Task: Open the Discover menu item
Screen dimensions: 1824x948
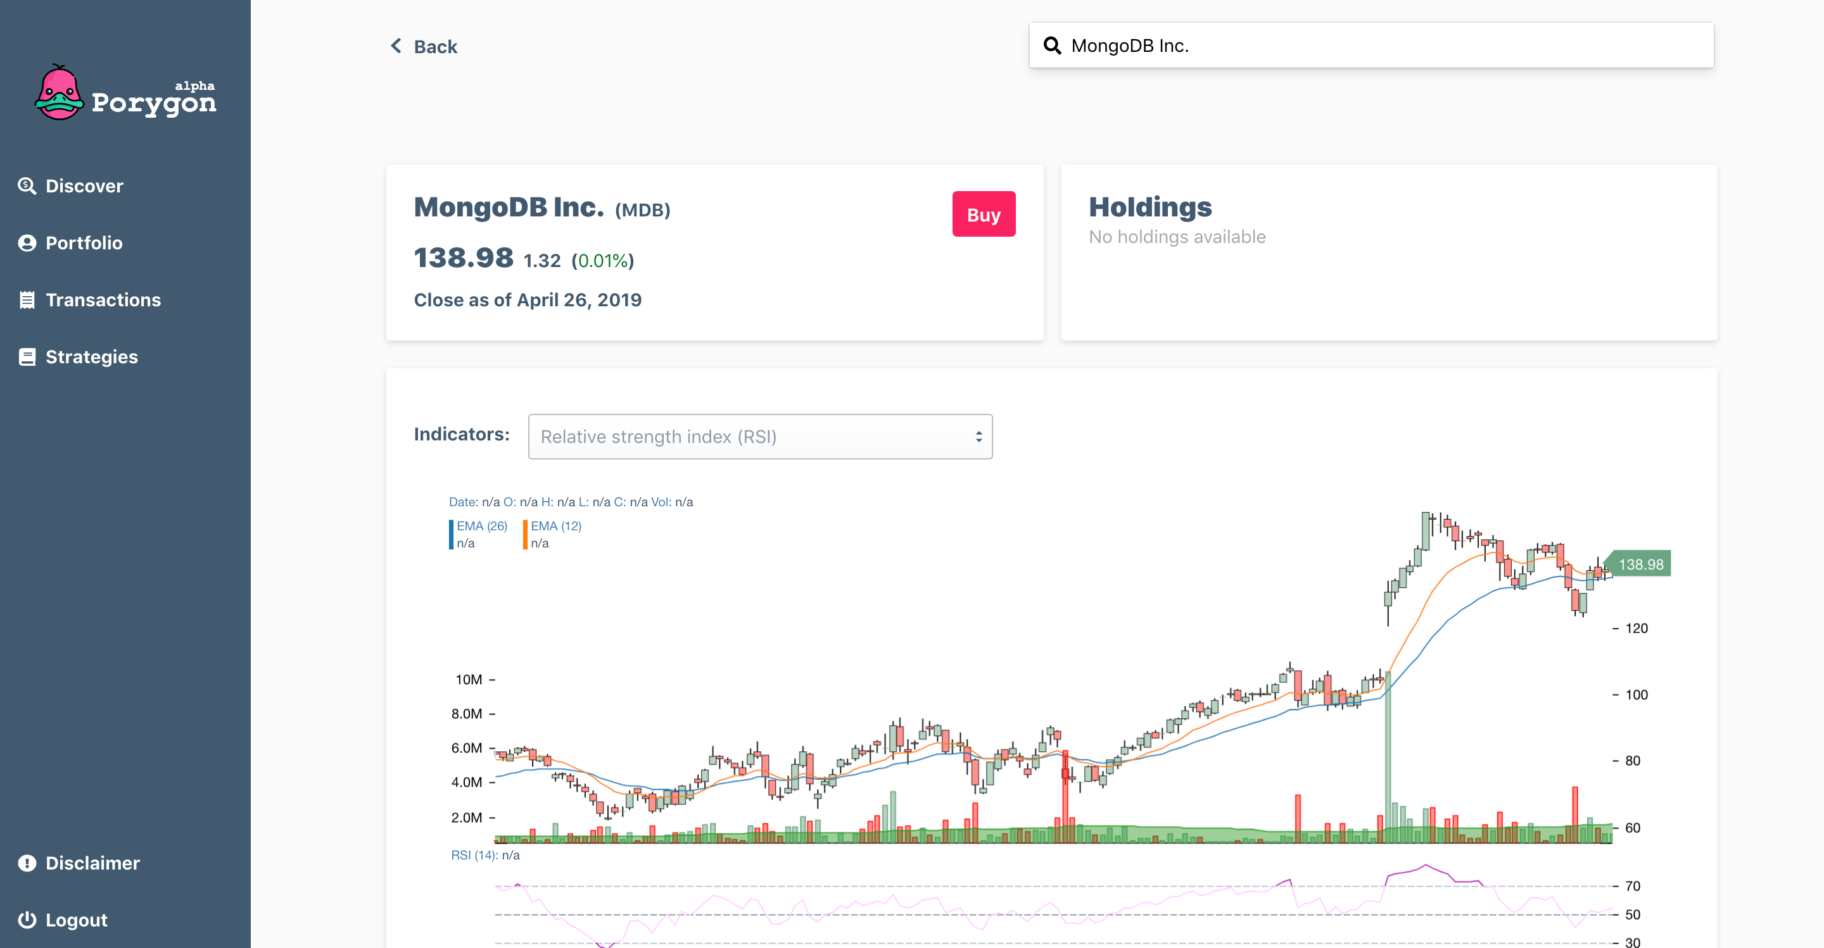Action: (84, 185)
